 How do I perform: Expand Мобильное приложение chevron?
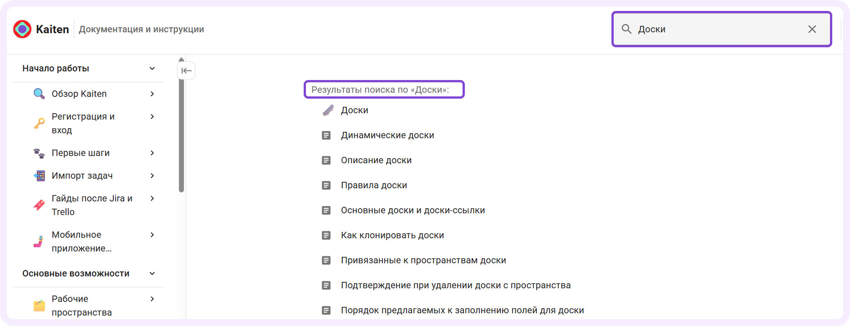pyautogui.click(x=152, y=235)
